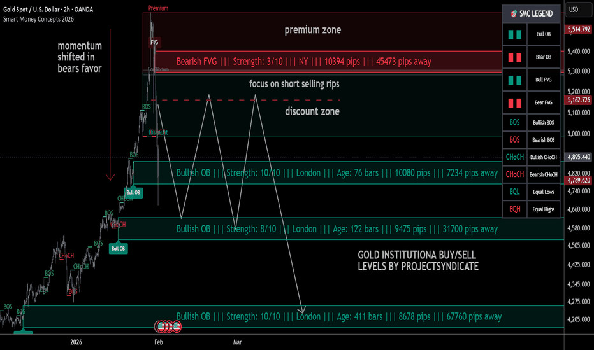Open the USD currency dropdown
The height and width of the screenshot is (350, 594).
[573, 10]
